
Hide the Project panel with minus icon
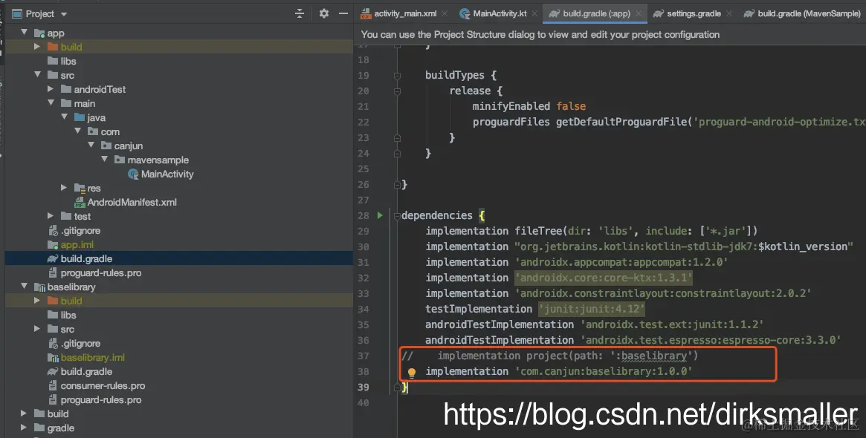343,14
